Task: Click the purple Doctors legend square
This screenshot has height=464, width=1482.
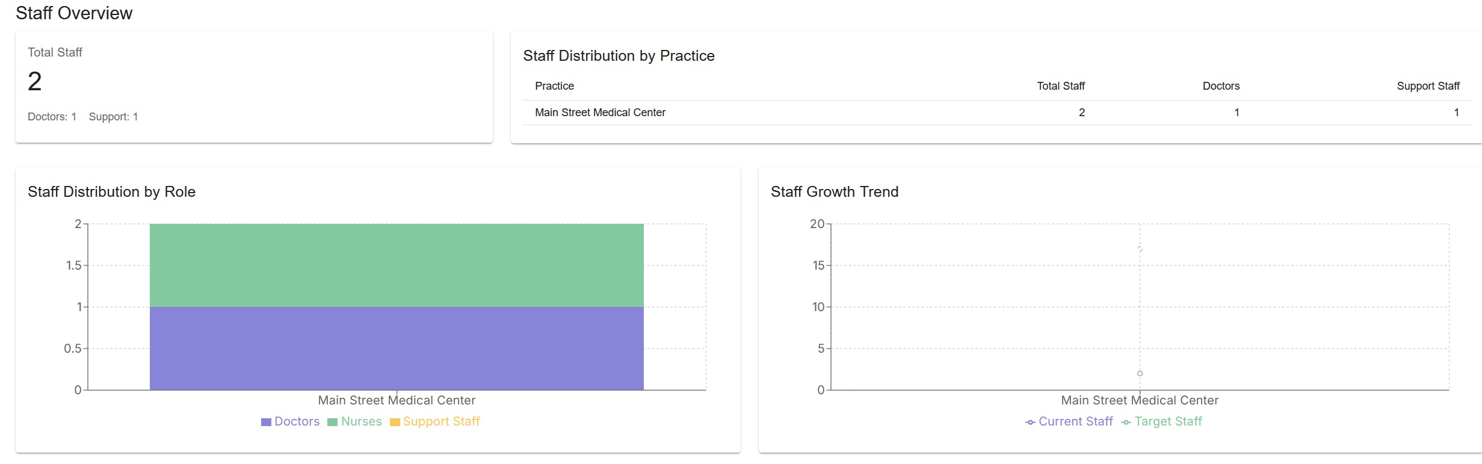Action: click(x=266, y=422)
